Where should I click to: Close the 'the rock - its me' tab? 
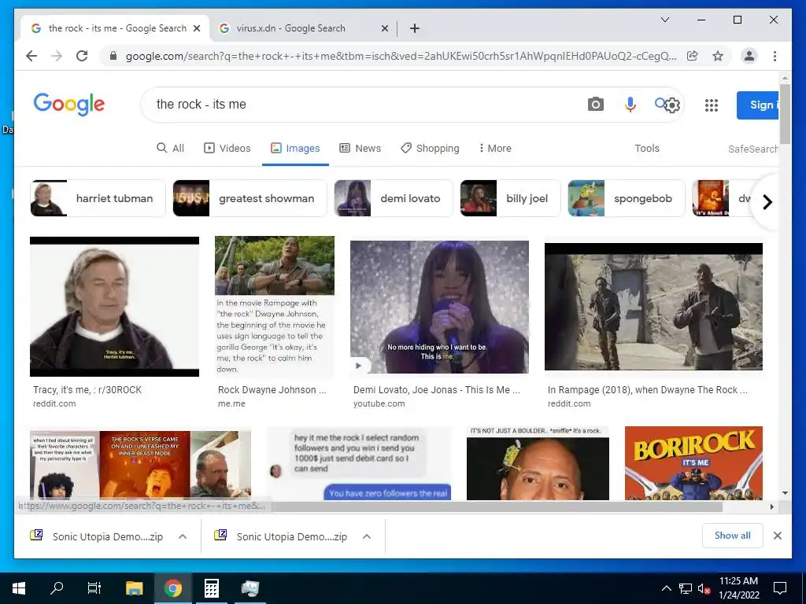(196, 28)
